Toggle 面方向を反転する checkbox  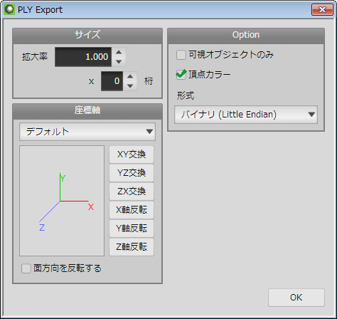coord(26,268)
